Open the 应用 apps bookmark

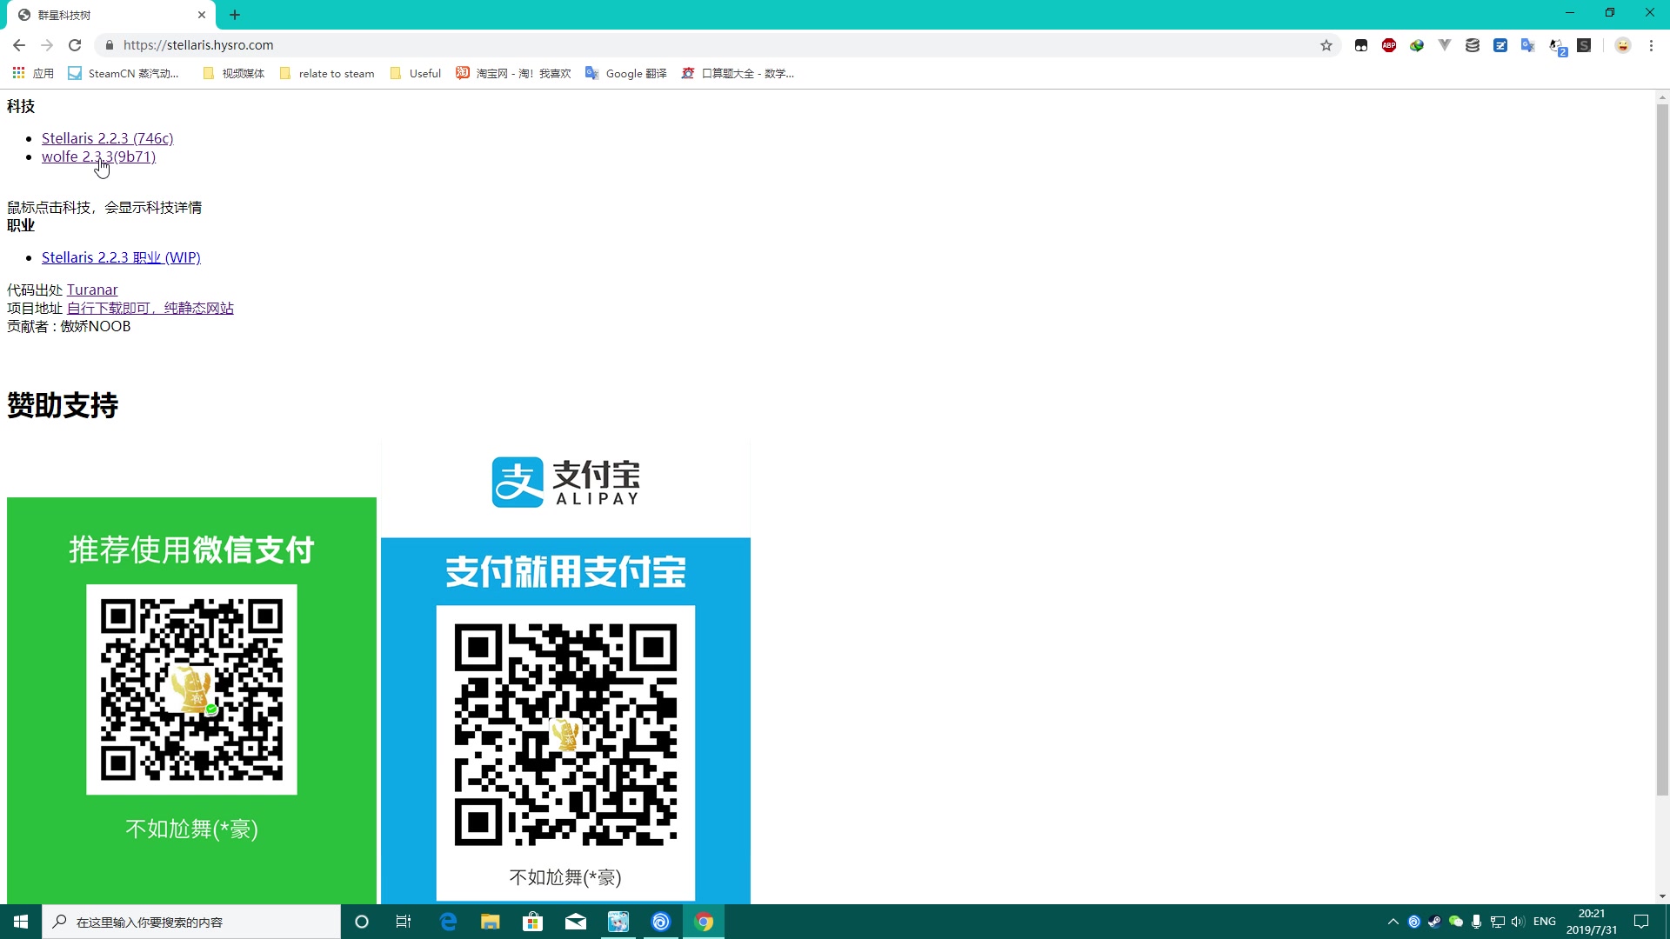[x=33, y=73]
